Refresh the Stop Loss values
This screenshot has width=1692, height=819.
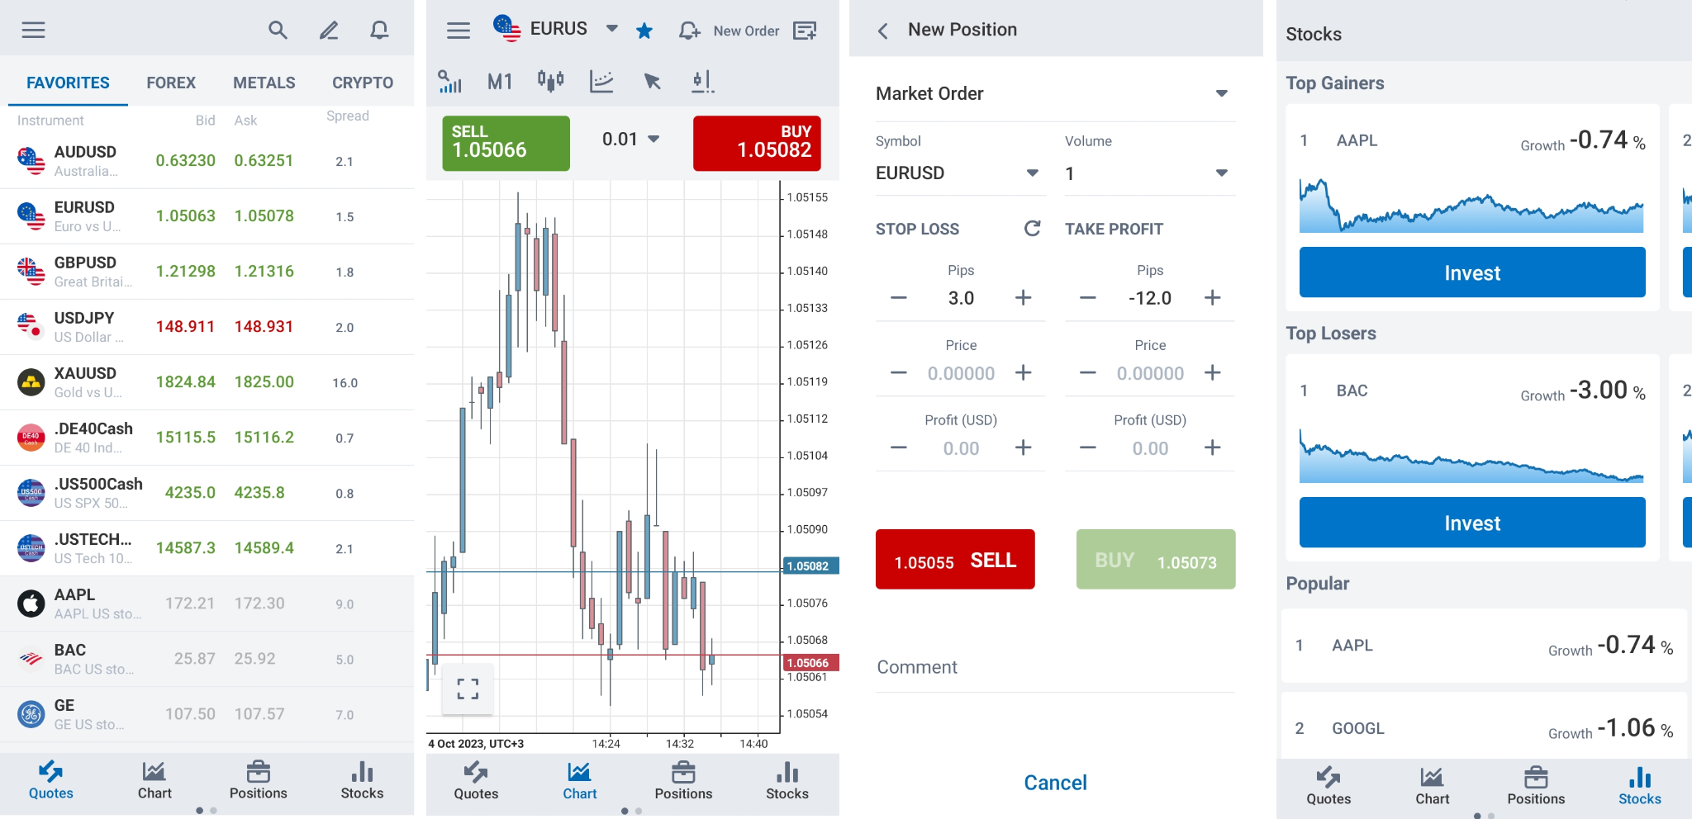[1032, 229]
